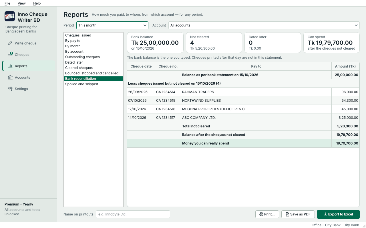Select the Dated later report
Image resolution: width=366 pixels, height=228 pixels.
(x=94, y=62)
